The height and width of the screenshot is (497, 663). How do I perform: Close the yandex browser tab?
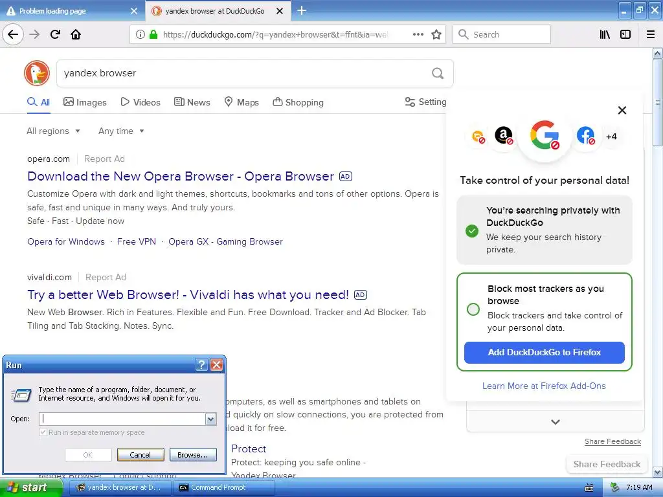pyautogui.click(x=280, y=11)
